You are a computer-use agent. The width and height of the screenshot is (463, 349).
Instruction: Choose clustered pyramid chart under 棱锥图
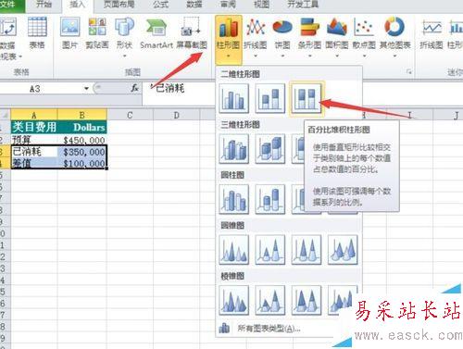coord(233,300)
